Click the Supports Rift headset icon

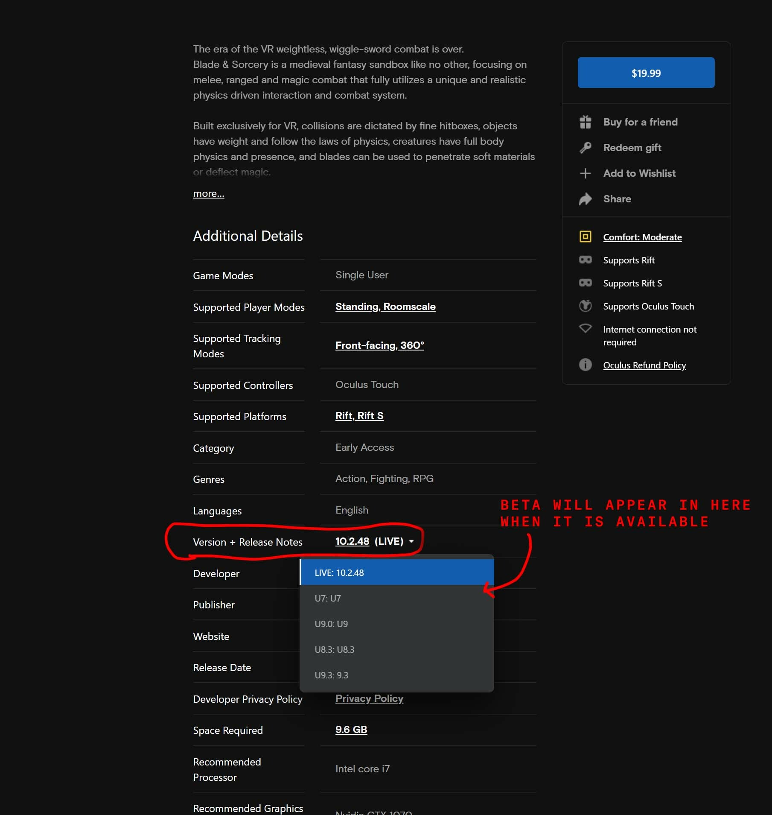coord(585,260)
